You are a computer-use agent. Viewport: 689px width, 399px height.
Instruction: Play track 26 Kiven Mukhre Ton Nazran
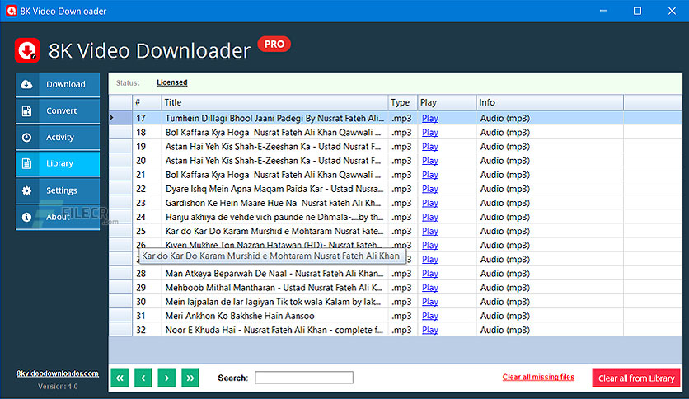click(429, 245)
